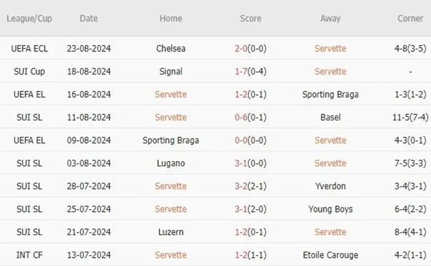Open Chelsea team link
This screenshot has width=431, height=266.
click(171, 49)
